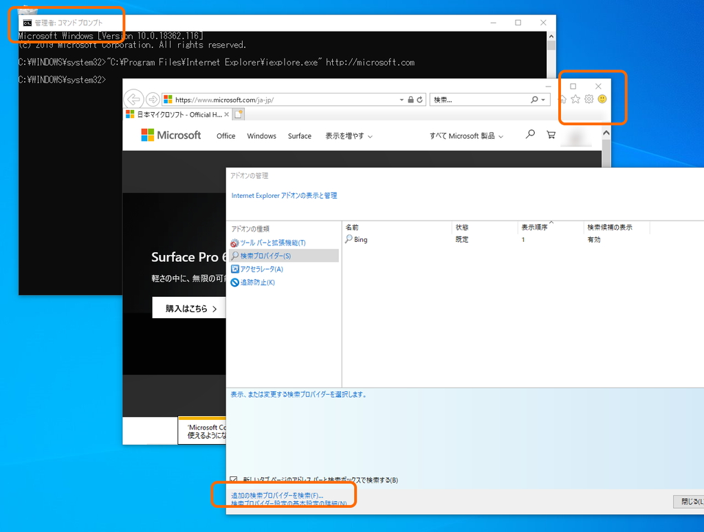The height and width of the screenshot is (532, 704).
Task: Click the website search magnifier icon
Action: coord(530,134)
